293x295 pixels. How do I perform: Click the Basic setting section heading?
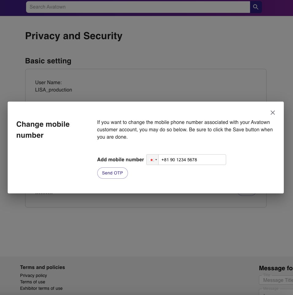[48, 61]
